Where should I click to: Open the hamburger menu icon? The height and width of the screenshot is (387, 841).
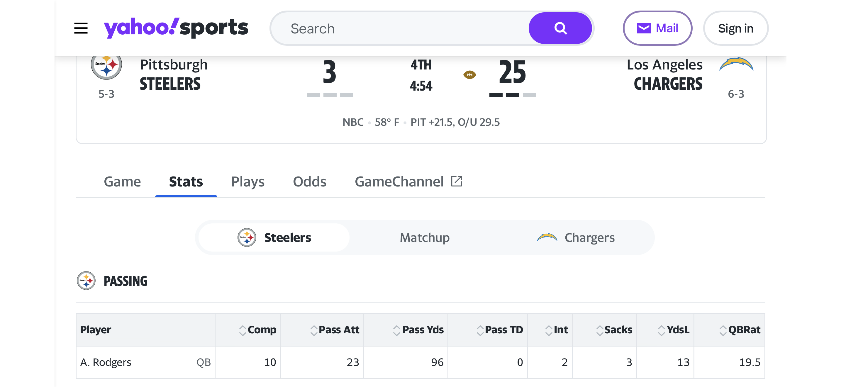coord(81,28)
